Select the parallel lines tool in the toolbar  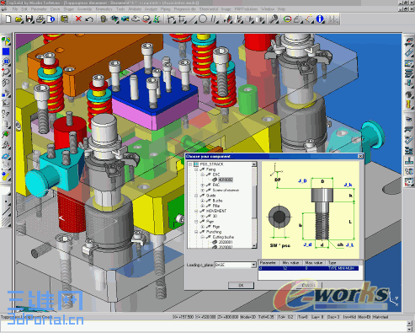[x=214, y=19]
